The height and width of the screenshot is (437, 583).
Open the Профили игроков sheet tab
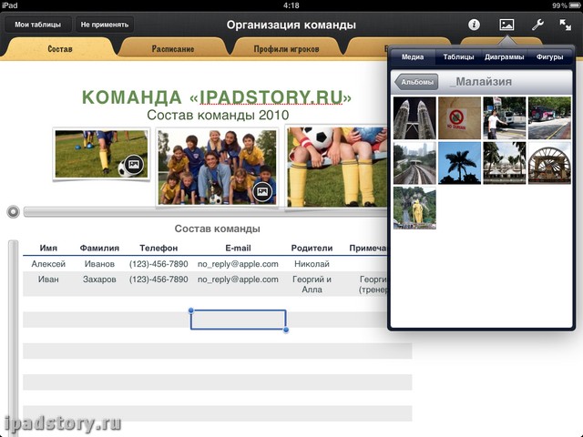coord(286,48)
